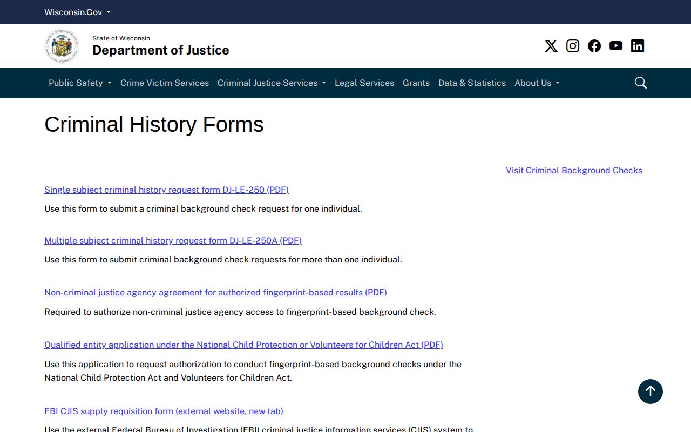Expand the Public Safety menu
This screenshot has height=432, width=691.
pyautogui.click(x=80, y=83)
